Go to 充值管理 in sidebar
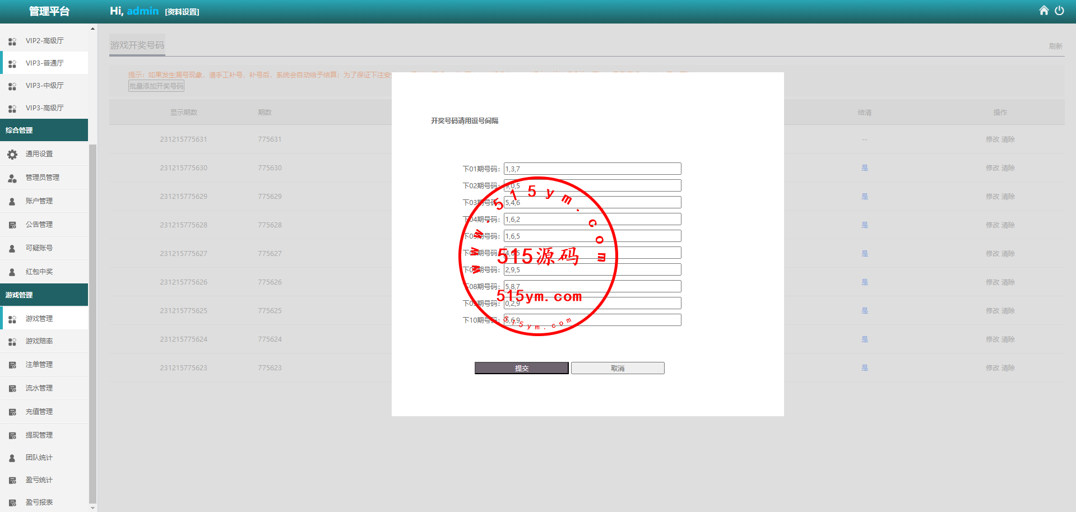The image size is (1076, 512). tap(39, 412)
